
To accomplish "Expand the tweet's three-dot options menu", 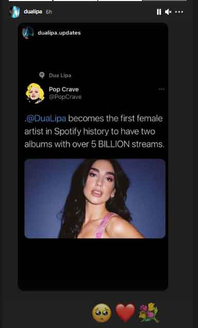I will click(x=162, y=89).
